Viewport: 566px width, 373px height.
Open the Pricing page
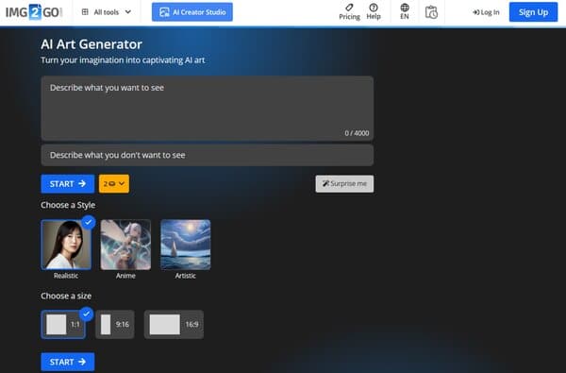point(349,12)
